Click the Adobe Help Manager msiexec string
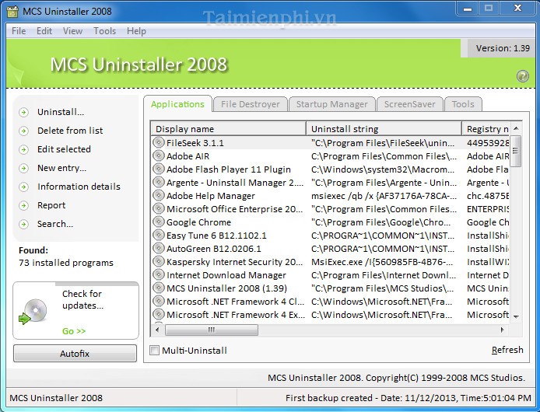 (384, 196)
